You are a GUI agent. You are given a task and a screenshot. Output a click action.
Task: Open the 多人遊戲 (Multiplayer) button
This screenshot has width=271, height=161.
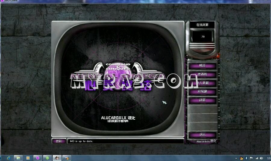pyautogui.click(x=202, y=83)
